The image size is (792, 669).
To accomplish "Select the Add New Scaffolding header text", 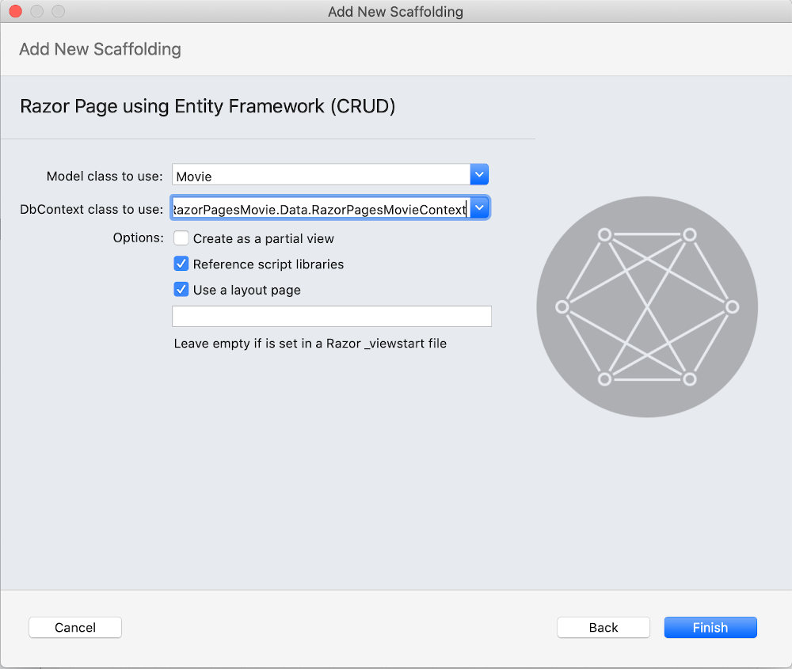I will coord(100,49).
